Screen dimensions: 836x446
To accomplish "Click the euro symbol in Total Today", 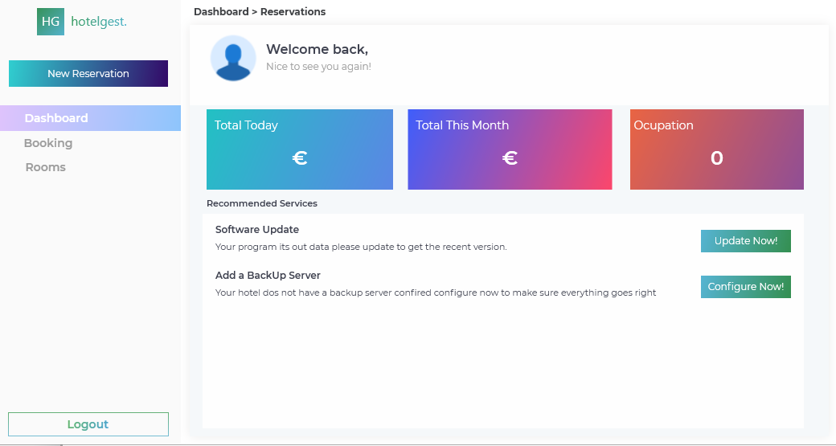I will [x=300, y=158].
